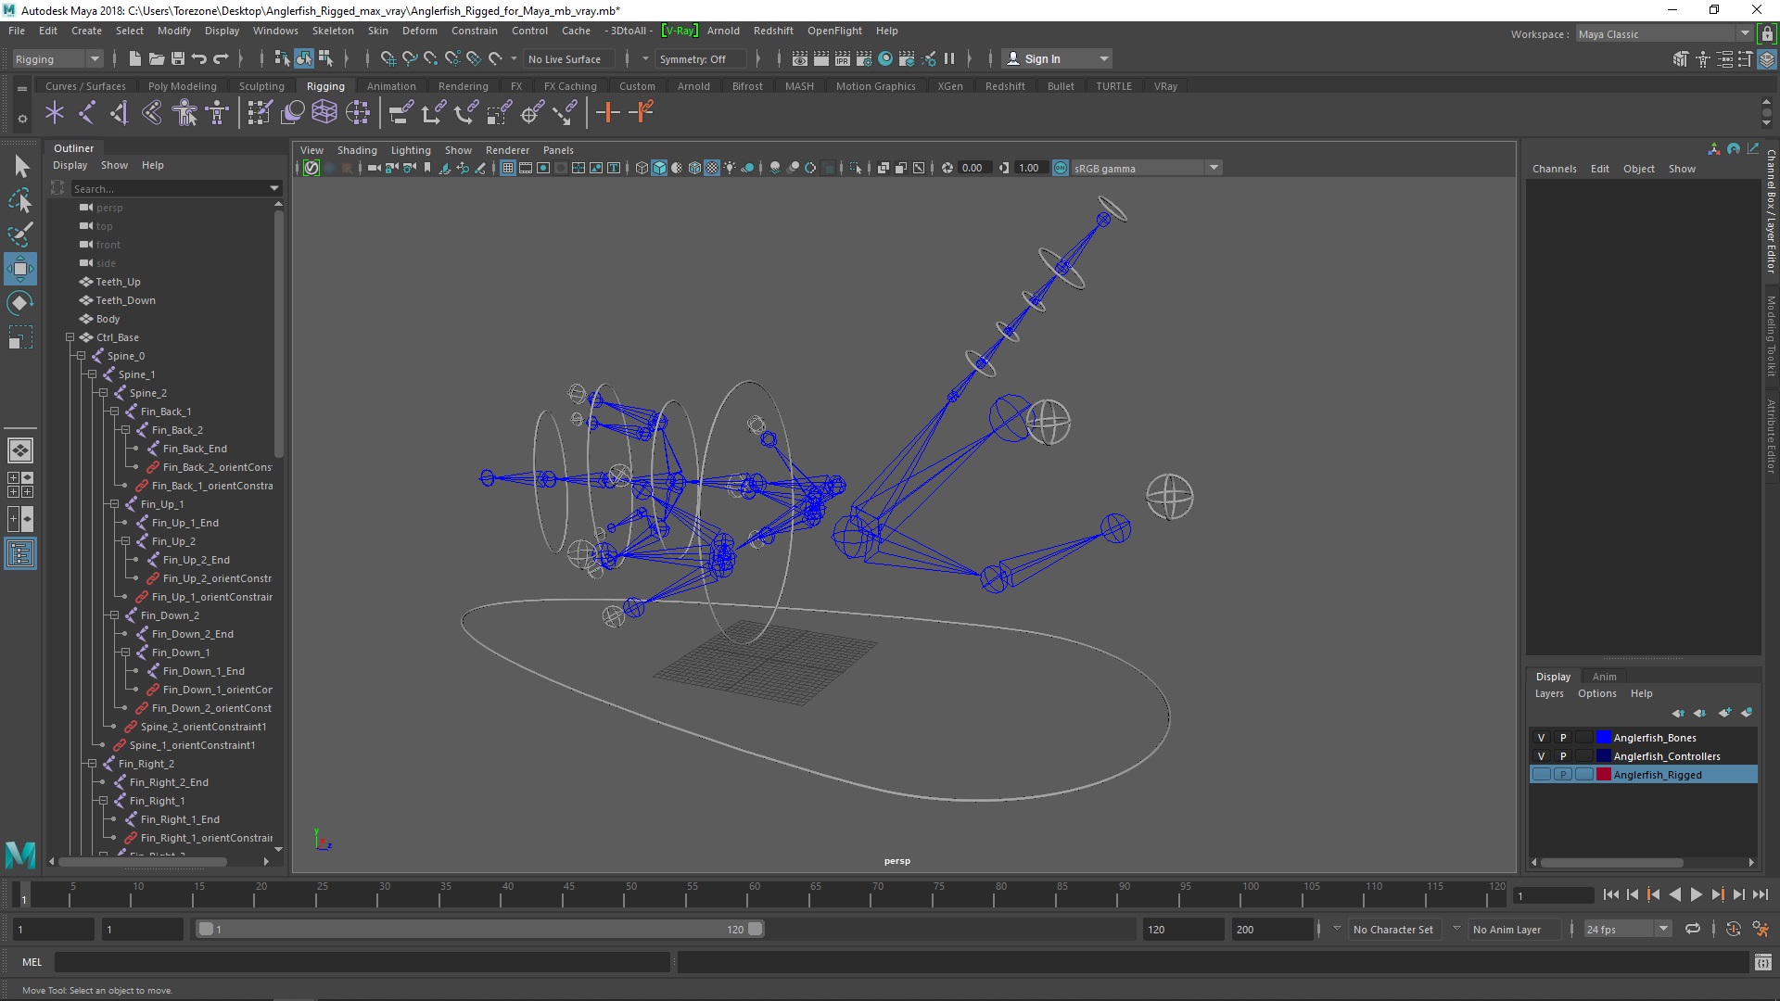The width and height of the screenshot is (1780, 1001).
Task: Click the Parent Constraint shelf icon
Action: point(400,113)
